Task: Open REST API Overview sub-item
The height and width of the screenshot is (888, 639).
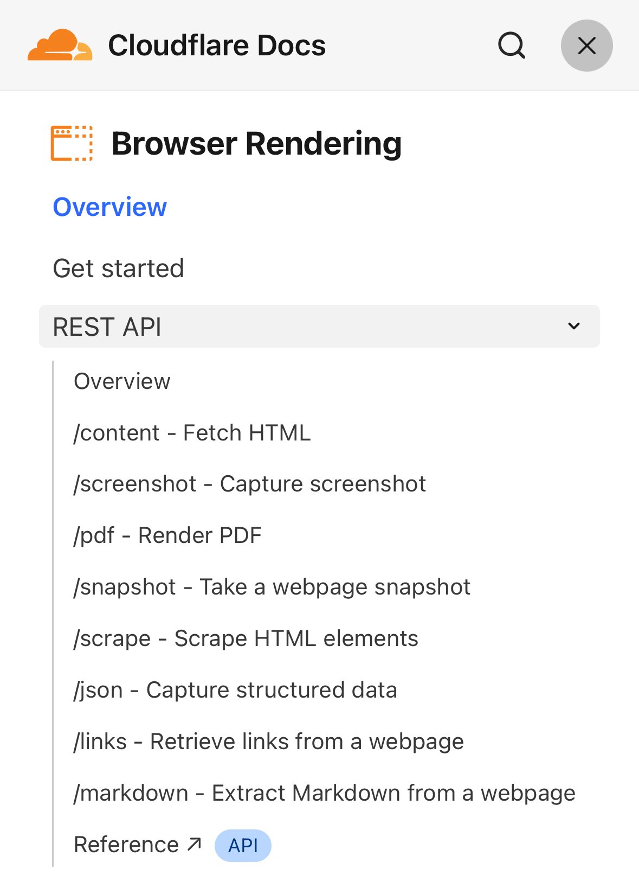Action: coord(122,381)
